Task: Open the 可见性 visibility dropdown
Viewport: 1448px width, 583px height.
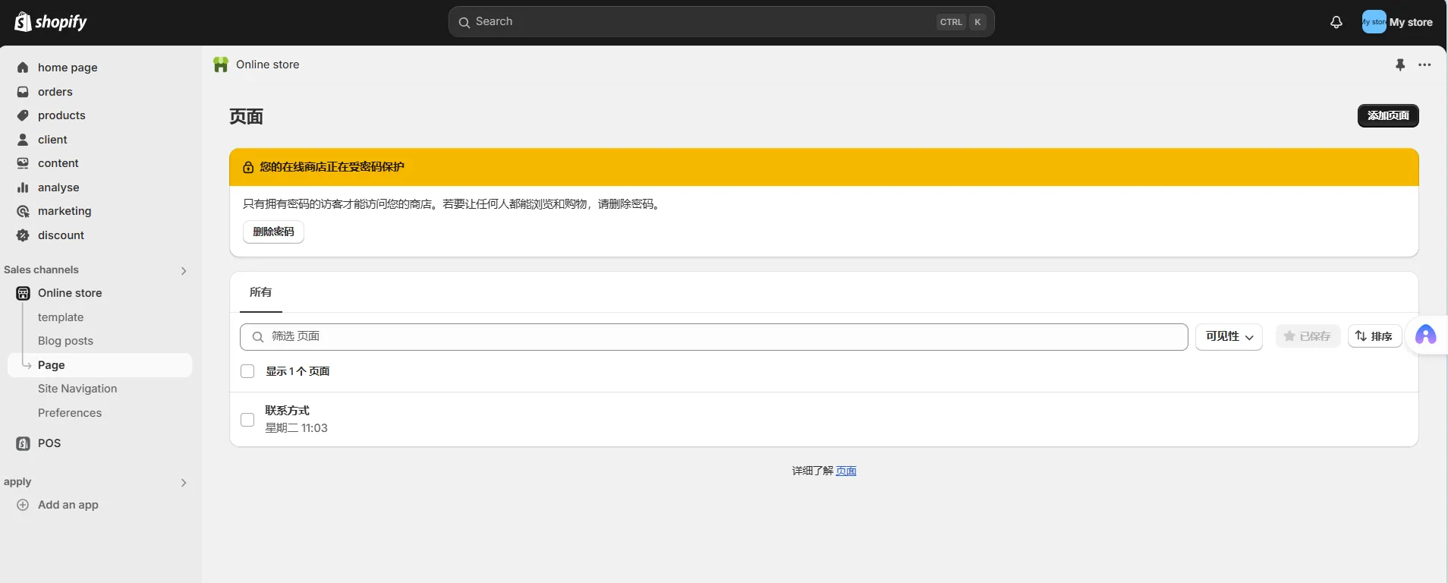Action: pos(1229,336)
